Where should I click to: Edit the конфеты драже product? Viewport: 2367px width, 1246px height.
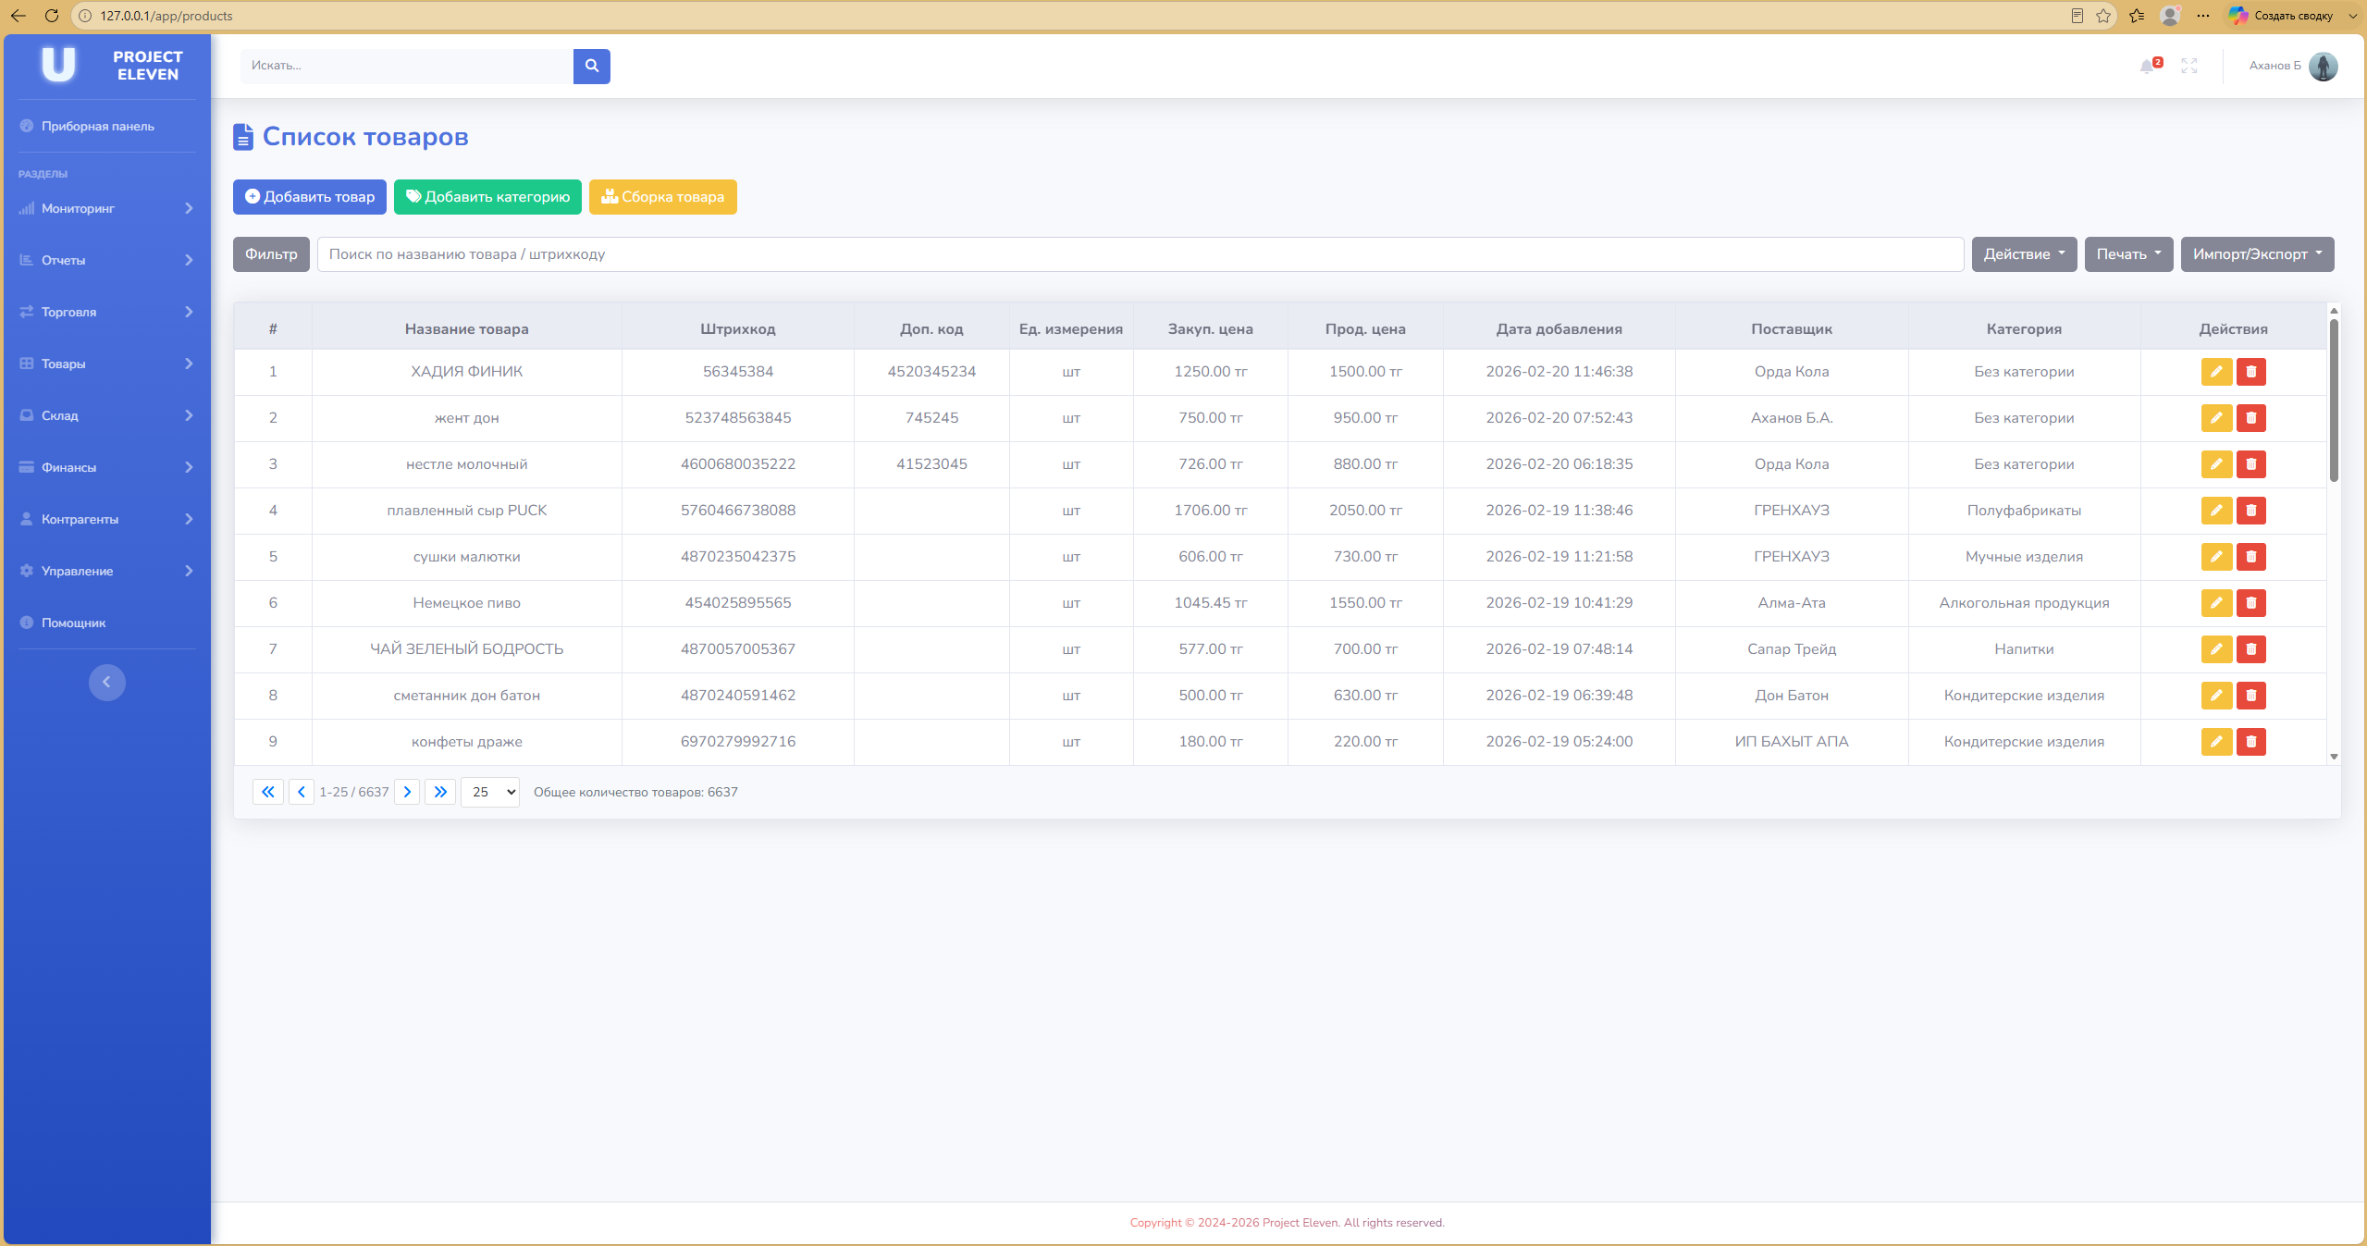tap(2216, 742)
